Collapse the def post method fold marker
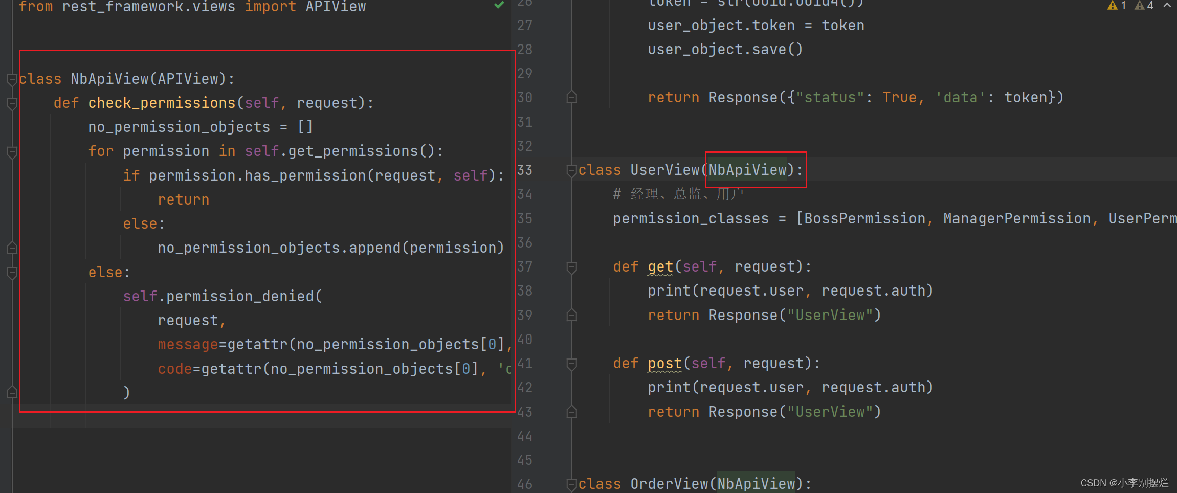The image size is (1177, 493). click(x=572, y=364)
